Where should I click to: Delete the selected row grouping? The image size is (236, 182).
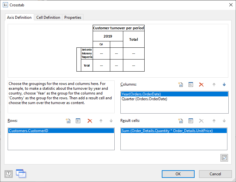(90, 121)
